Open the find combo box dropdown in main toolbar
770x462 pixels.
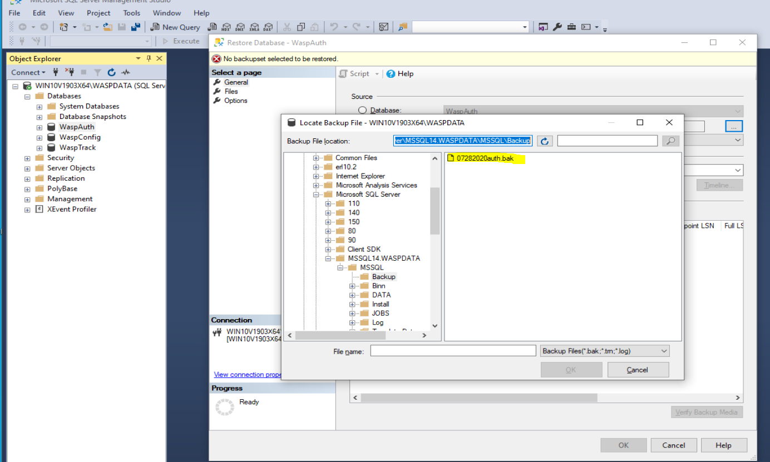point(525,27)
